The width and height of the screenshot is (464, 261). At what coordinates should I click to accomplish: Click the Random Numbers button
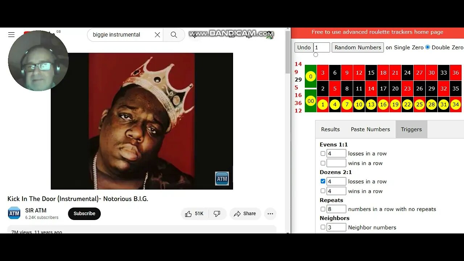coord(358,47)
